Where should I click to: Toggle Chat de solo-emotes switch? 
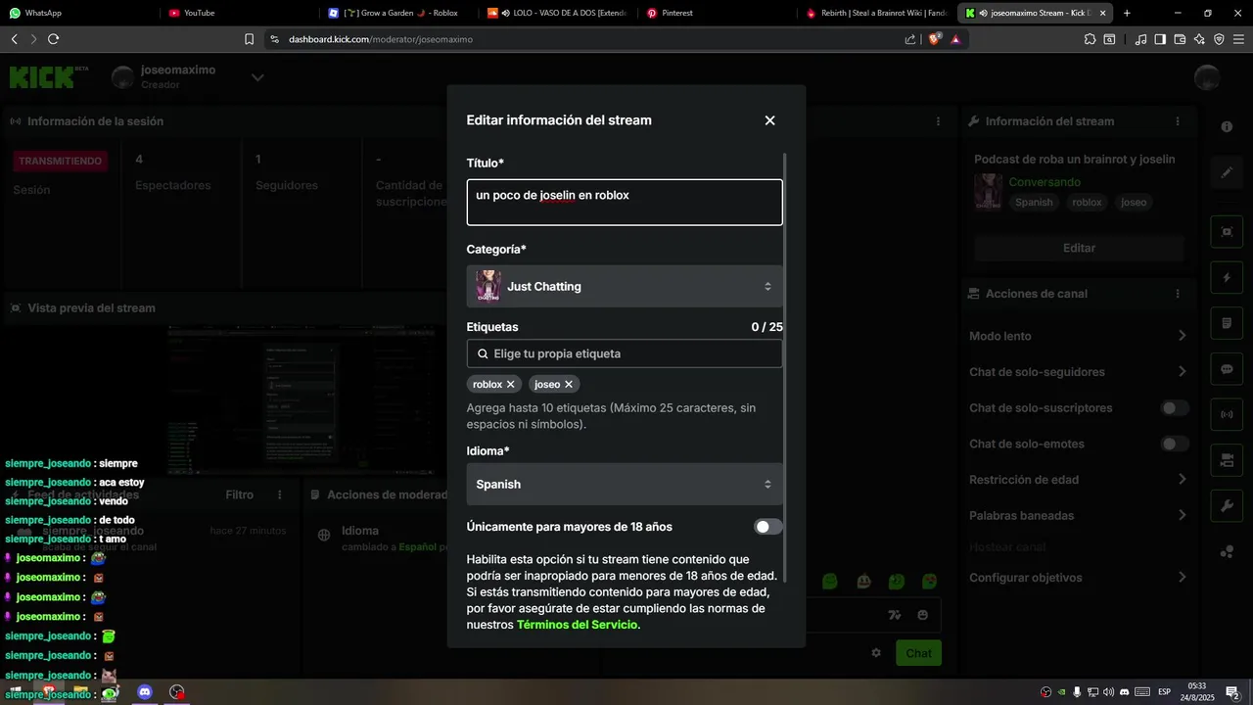(1175, 444)
